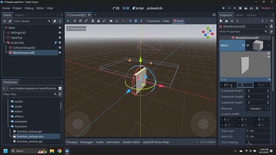The image size is (276, 155).
Task: Hide the MeshInstance3D node
Action: click(x=60, y=53)
